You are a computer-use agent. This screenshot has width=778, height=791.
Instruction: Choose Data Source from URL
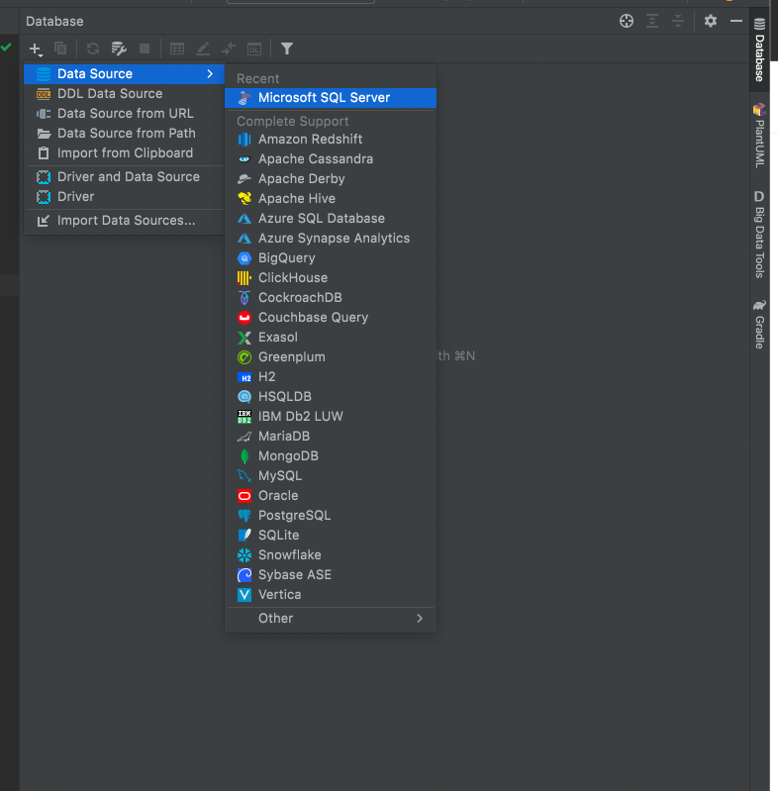click(124, 114)
